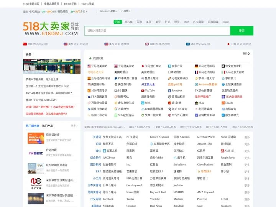Image resolution: width=276 pixels, height=207 pixels.
Task: Open 合远跨境 TK合远汇 logo thumbnail
Action: coord(36,153)
